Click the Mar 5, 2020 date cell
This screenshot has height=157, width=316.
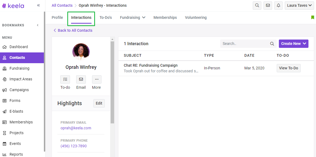[x=254, y=68]
